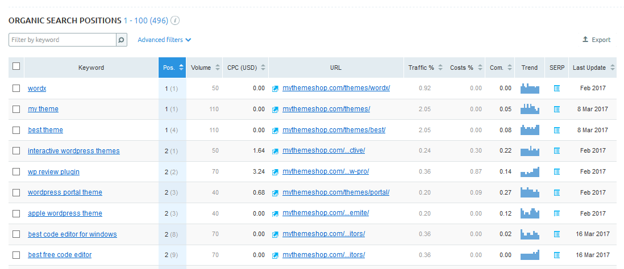Open external link icon for best theme URL

click(275, 131)
